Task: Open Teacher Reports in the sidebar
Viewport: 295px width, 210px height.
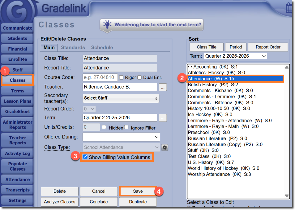Action: click(18, 140)
